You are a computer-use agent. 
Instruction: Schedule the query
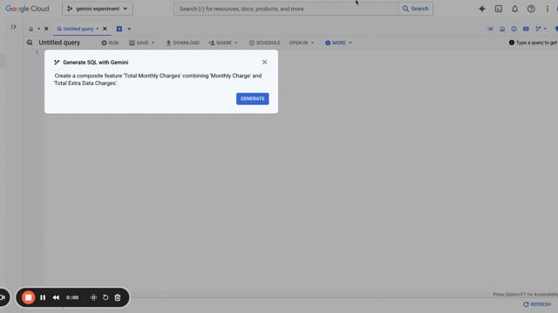tap(264, 43)
